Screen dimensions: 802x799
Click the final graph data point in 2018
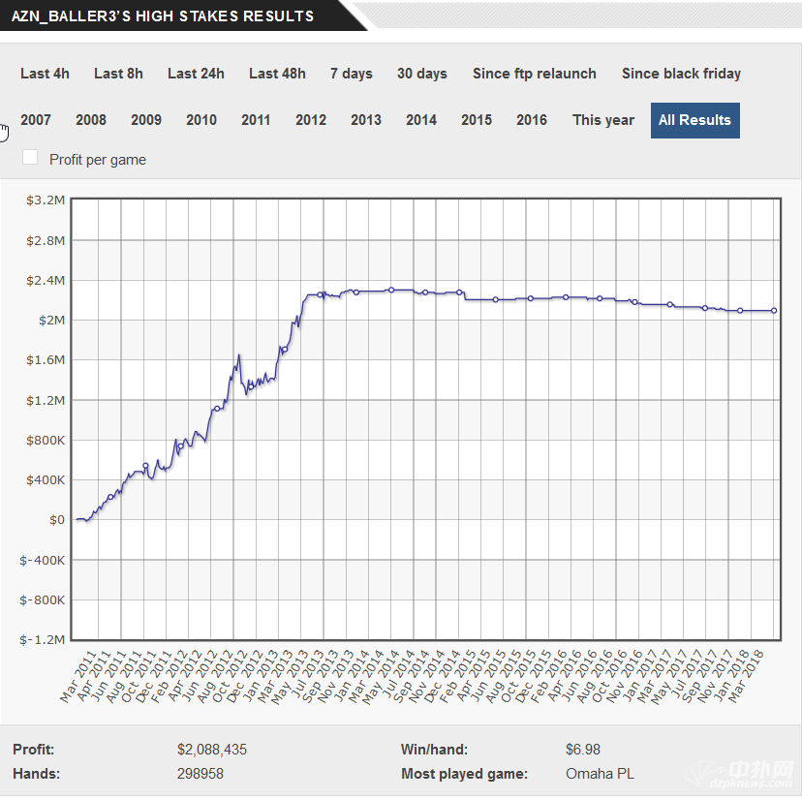point(774,311)
